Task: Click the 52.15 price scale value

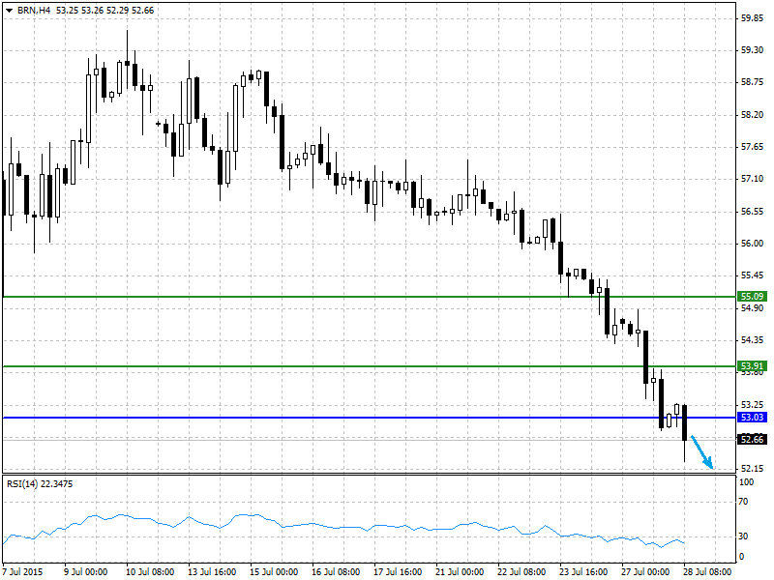Action: [752, 469]
